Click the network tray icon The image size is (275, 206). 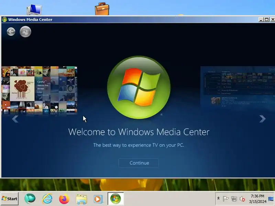pos(234,199)
